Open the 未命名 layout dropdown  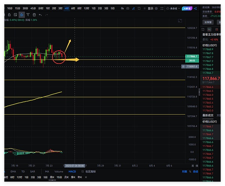coord(174,8)
